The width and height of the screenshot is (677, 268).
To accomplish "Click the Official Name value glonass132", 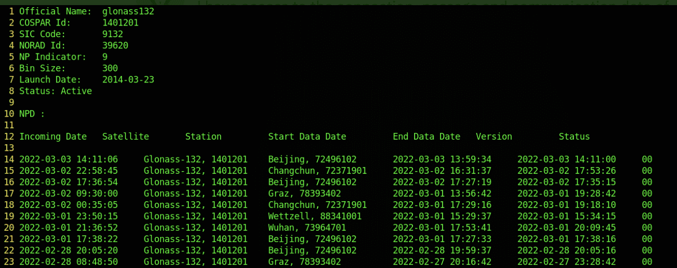I will tap(128, 11).
